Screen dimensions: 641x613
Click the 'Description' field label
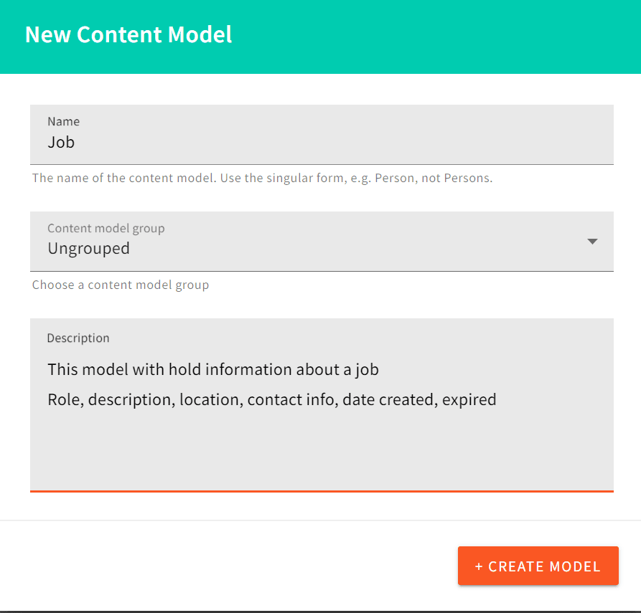click(x=78, y=338)
